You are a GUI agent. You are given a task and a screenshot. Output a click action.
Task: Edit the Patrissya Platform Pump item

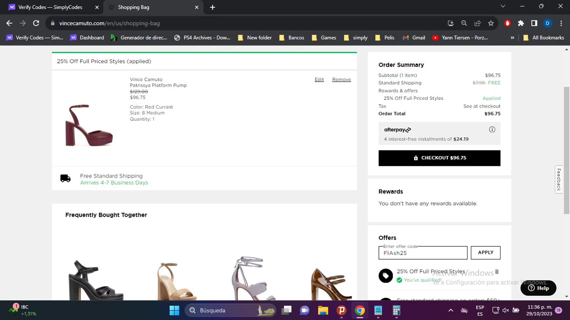(x=319, y=79)
